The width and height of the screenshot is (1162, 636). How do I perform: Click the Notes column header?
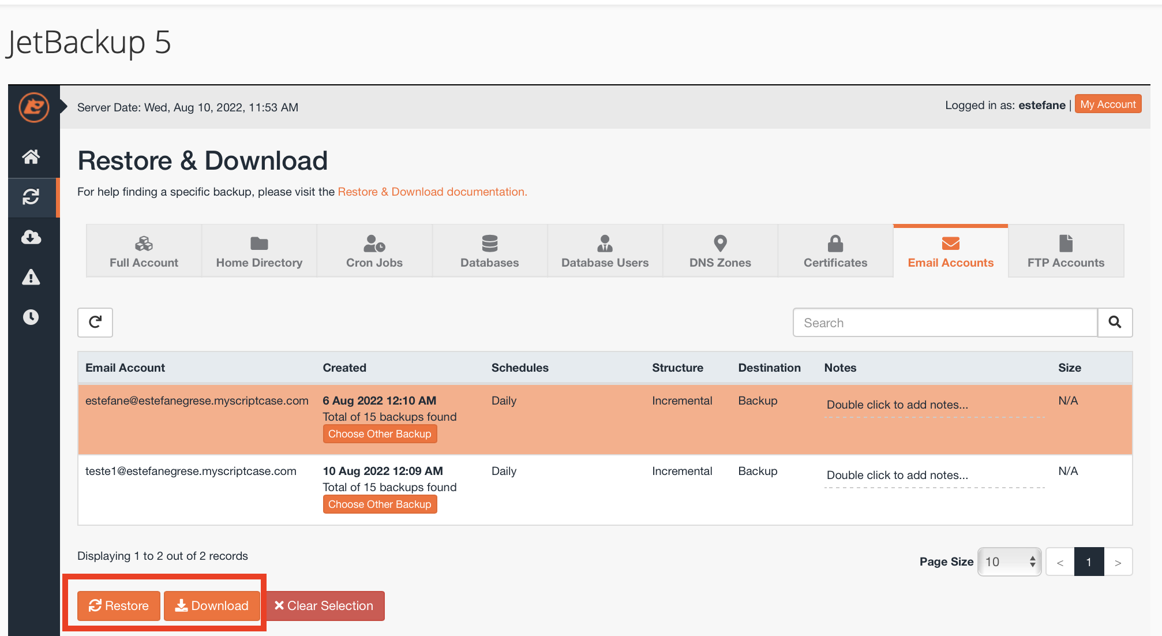(840, 368)
